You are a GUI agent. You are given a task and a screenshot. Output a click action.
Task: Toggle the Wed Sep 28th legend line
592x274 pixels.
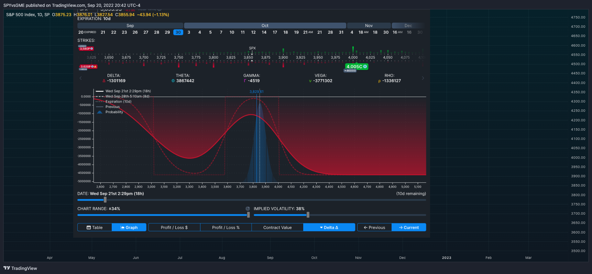tap(123, 96)
